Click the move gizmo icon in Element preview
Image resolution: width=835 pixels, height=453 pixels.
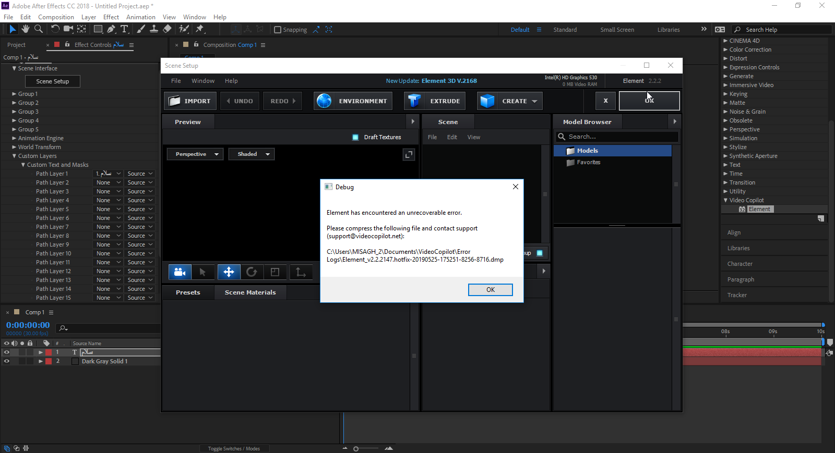coord(229,272)
